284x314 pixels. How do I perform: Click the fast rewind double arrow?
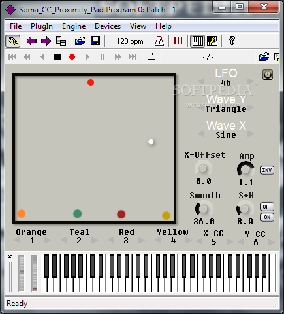click(x=27, y=57)
